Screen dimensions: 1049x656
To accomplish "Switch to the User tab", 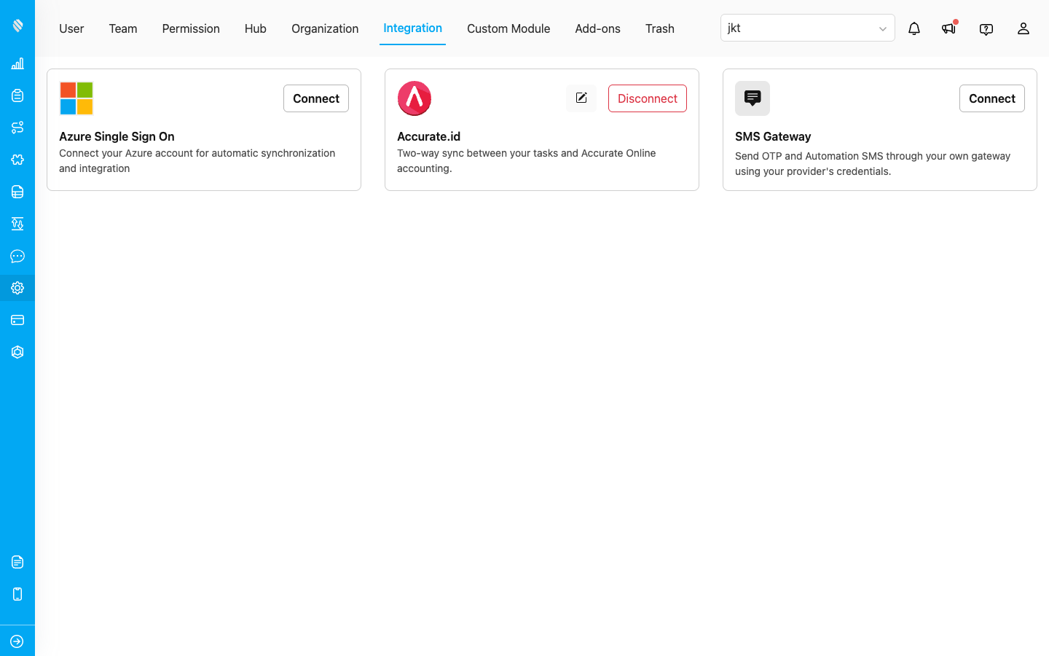I will coord(71,28).
